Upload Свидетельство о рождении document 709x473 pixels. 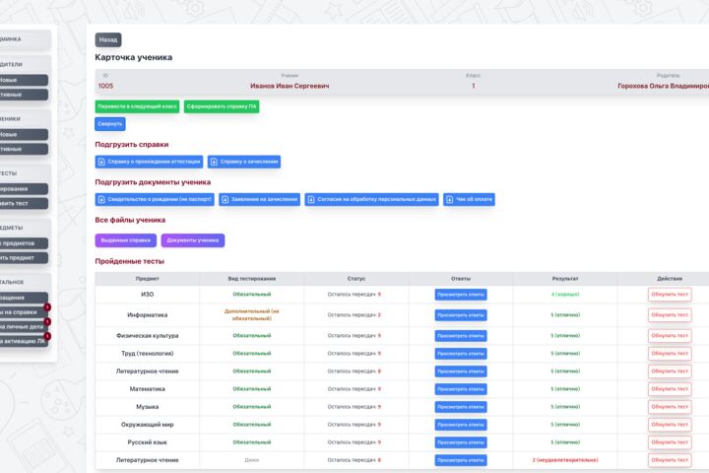155,199
